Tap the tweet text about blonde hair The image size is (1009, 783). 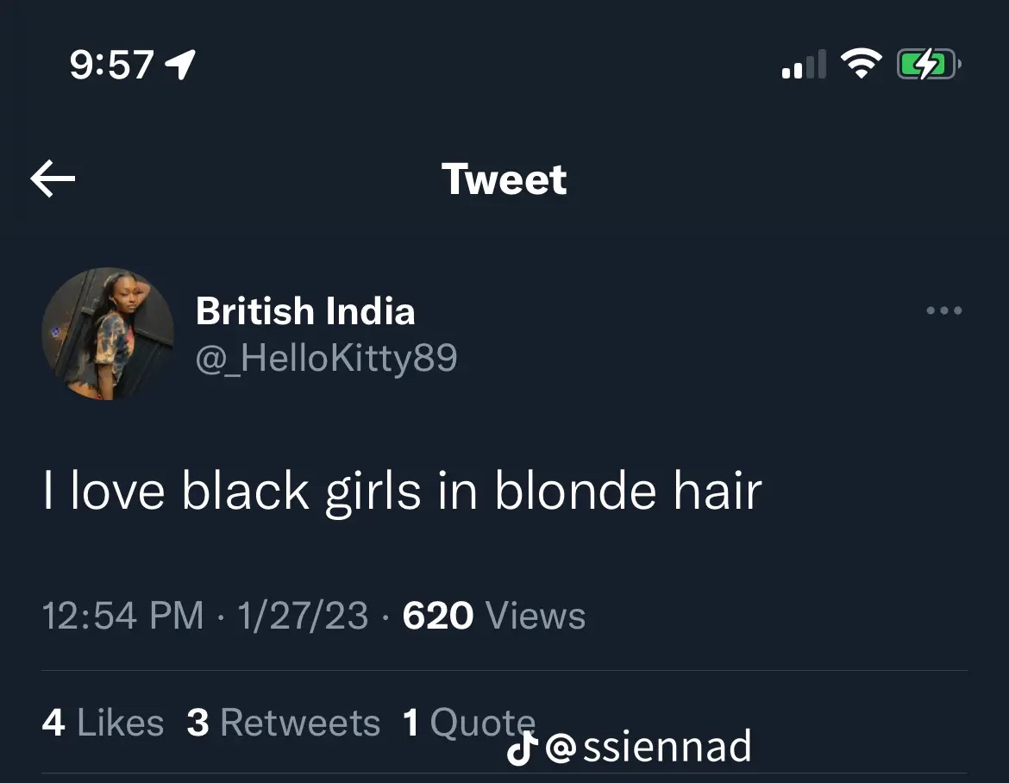pyautogui.click(x=403, y=491)
